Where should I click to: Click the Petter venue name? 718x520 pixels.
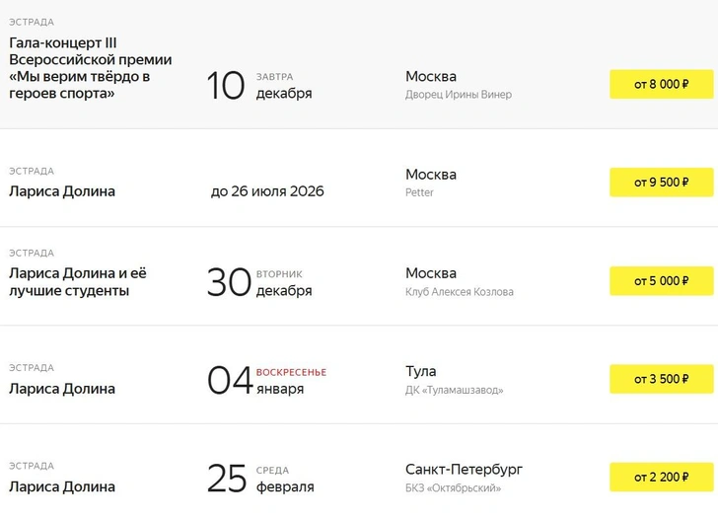click(x=419, y=192)
